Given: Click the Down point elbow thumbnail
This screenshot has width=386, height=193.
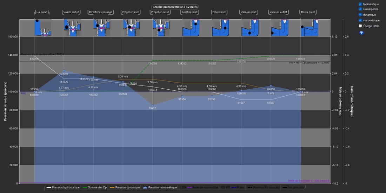Looking at the screenshot, I should point(309,28).
